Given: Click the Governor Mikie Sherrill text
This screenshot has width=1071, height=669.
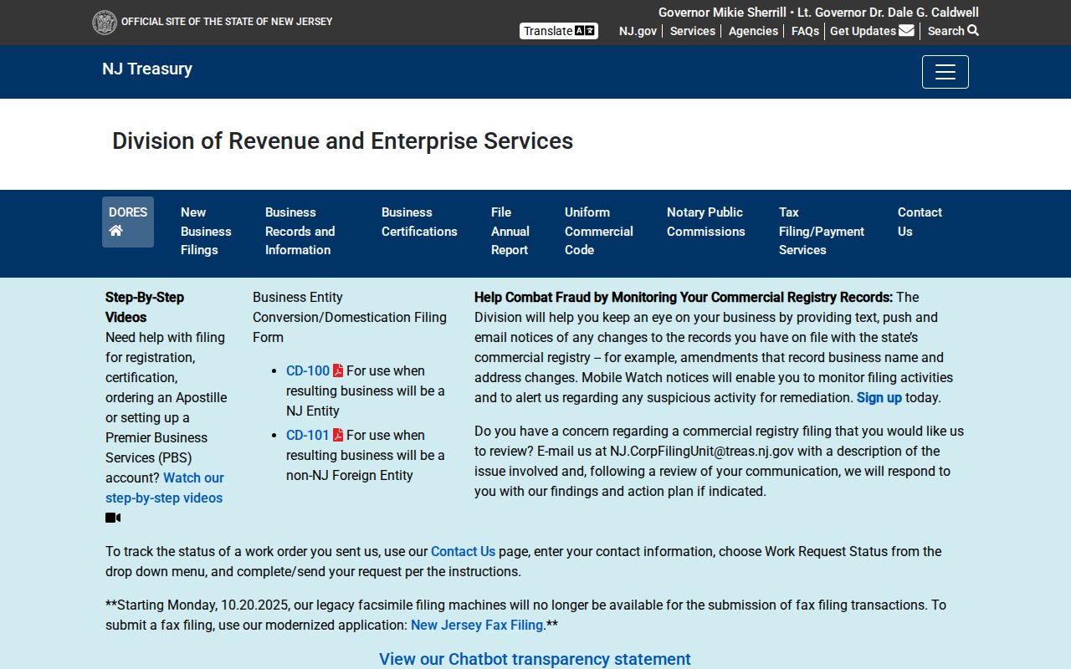Looking at the screenshot, I should click(722, 13).
